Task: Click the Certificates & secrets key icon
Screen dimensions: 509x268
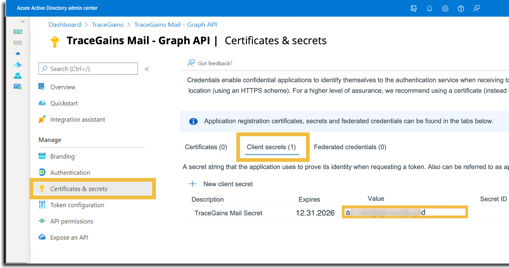Action: point(42,188)
